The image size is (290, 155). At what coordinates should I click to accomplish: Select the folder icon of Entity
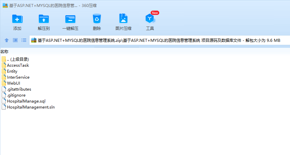coord(4,71)
